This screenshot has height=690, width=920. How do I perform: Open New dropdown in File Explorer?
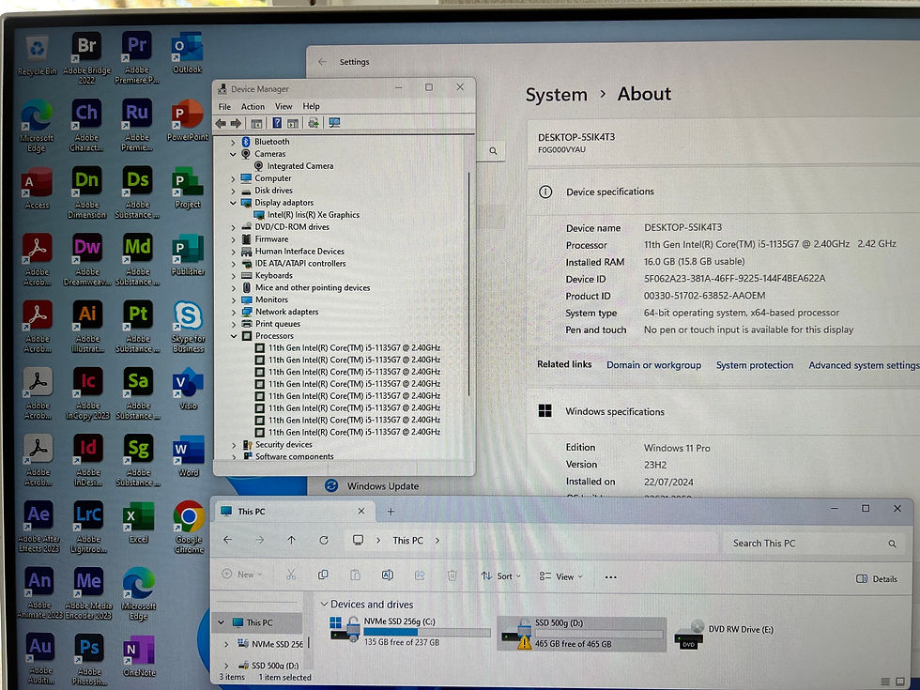242,575
